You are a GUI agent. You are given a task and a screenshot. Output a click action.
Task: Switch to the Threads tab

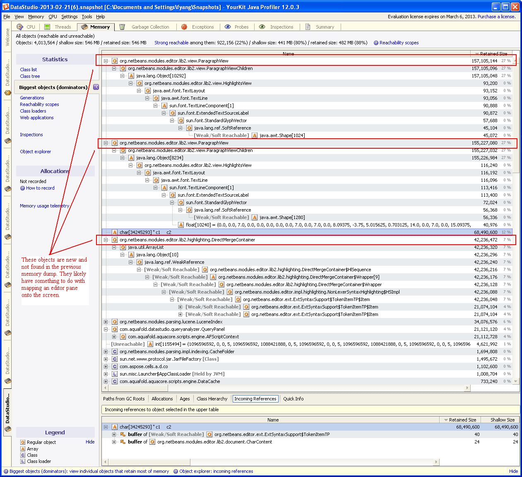58,27
